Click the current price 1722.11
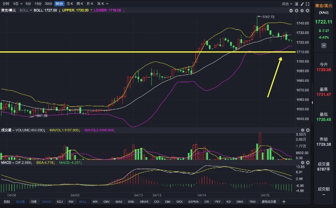 pos(323,22)
